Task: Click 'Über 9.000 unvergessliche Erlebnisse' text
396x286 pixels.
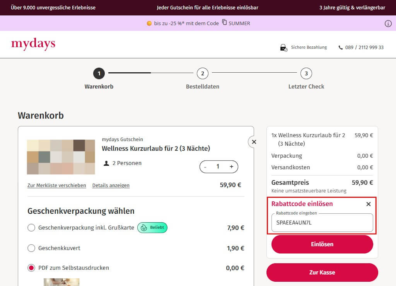Action: (x=53, y=8)
